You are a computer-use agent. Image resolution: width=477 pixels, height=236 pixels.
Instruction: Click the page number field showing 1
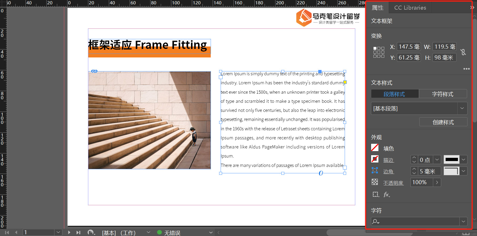tap(39, 232)
